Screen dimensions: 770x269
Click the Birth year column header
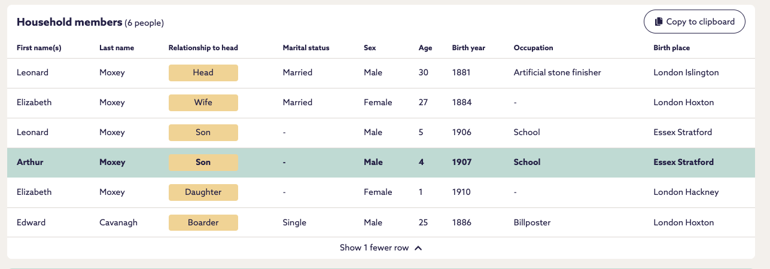468,48
